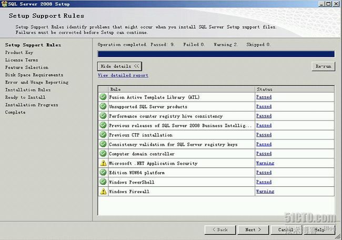Screen dimensions: 342x240
Task: Select Error and Usage Reporting step
Action: tap(37, 83)
